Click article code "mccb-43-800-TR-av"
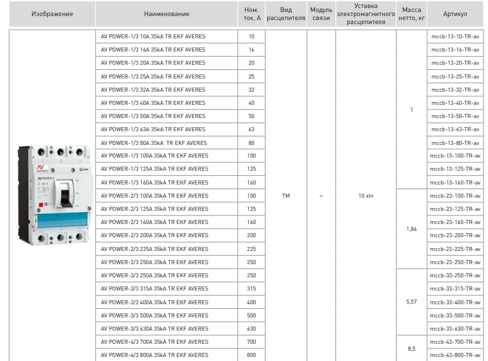This screenshot has width=488, height=361. click(x=455, y=355)
